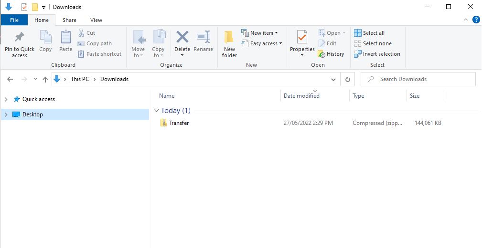Click Paste shortcut command
This screenshot has width=482, height=248.
click(x=99, y=54)
